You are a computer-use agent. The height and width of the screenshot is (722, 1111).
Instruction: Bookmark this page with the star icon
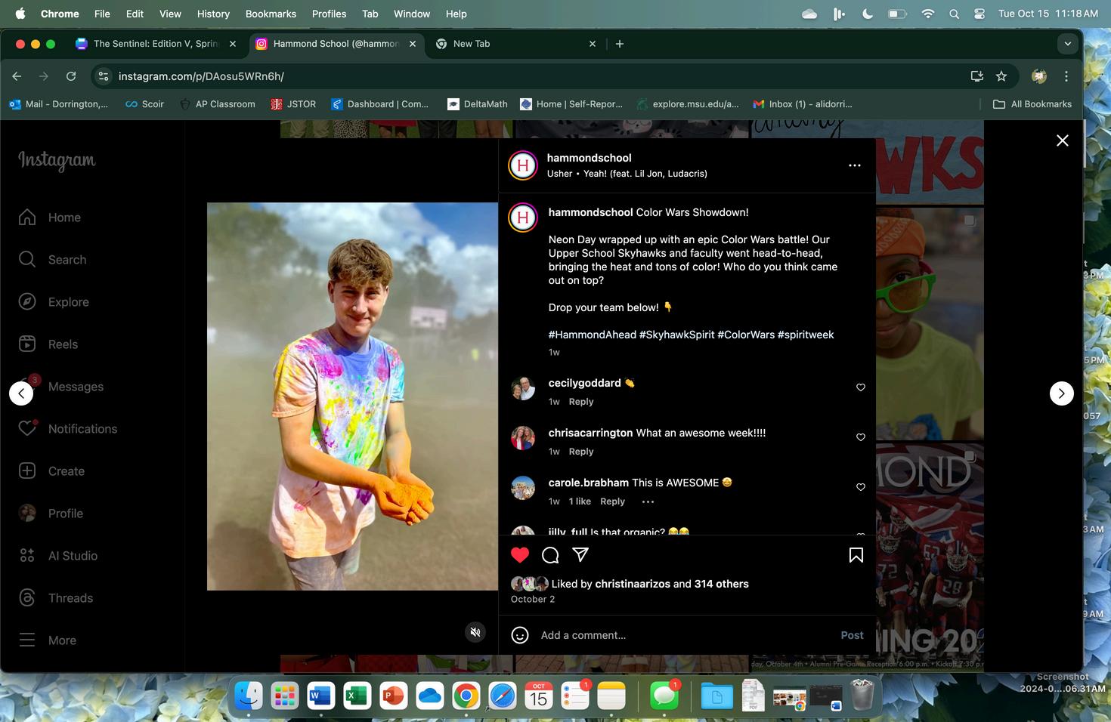[x=1001, y=76]
